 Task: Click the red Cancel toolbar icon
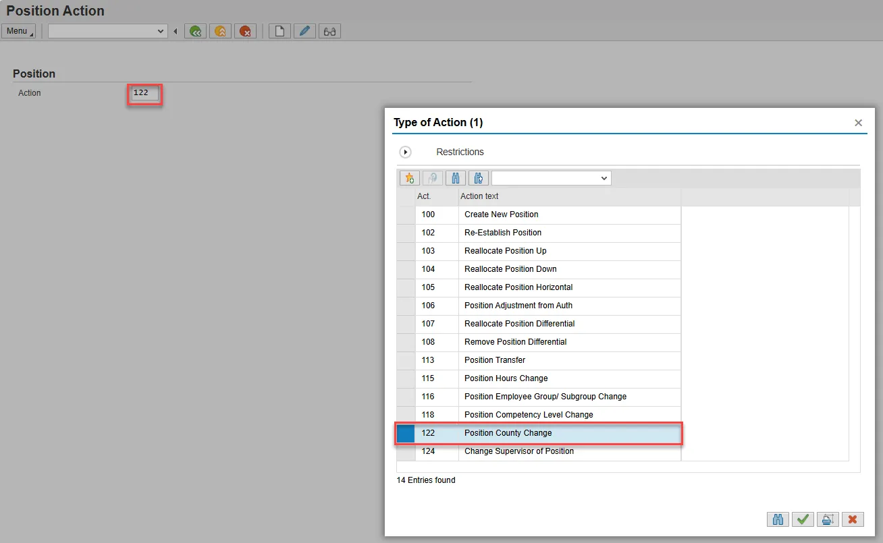tap(245, 31)
